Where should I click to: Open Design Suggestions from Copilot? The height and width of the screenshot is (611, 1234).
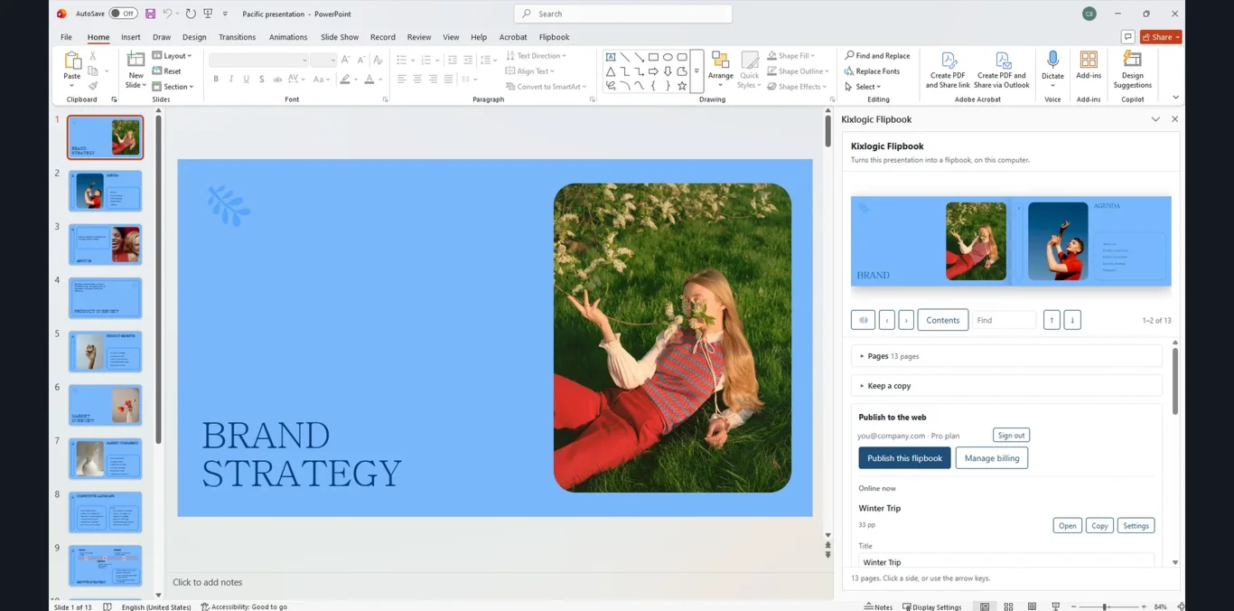[x=1132, y=70]
